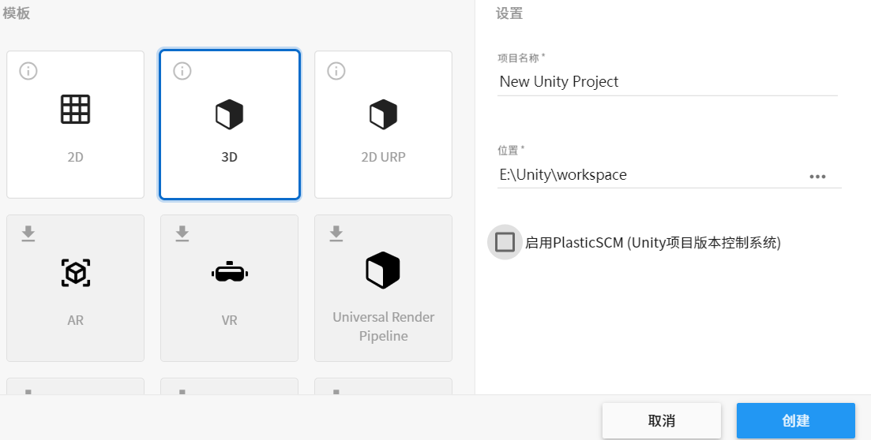Viewport: 871px width, 440px height.
Task: Select the 2D grid template icon
Action: (x=75, y=110)
